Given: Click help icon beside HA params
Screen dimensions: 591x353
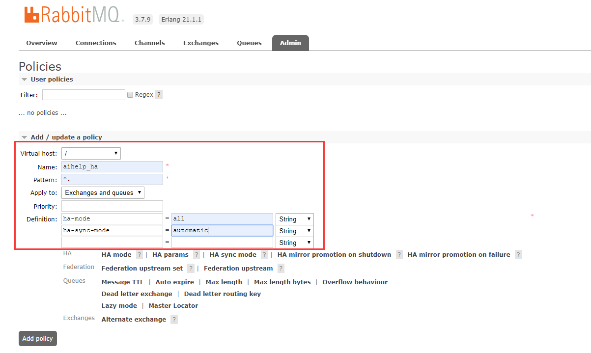Looking at the screenshot, I should [x=197, y=255].
